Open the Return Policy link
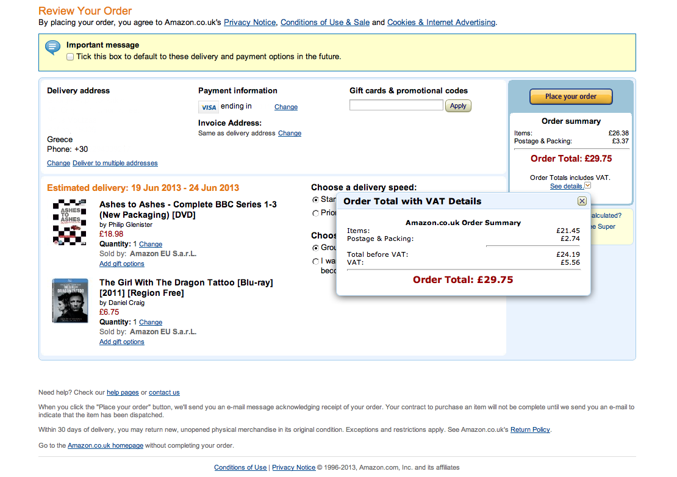The height and width of the screenshot is (477, 677). click(530, 430)
